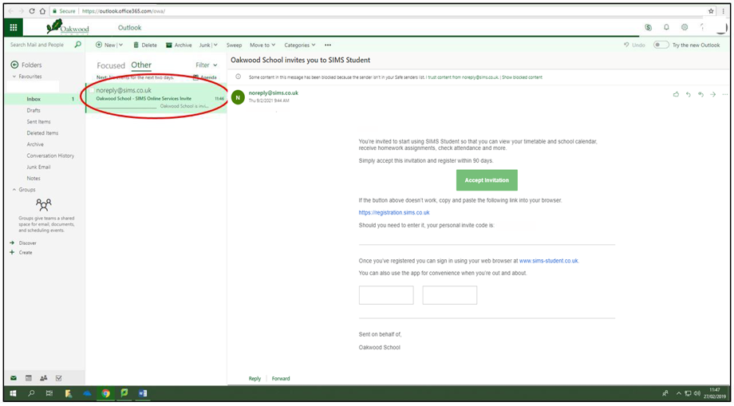Open the Chrome menu three dots
Screen dimensions: 734x406
pyautogui.click(x=724, y=10)
